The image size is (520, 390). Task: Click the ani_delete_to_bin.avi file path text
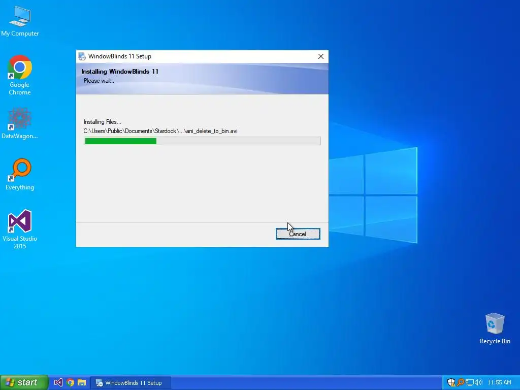coord(160,131)
